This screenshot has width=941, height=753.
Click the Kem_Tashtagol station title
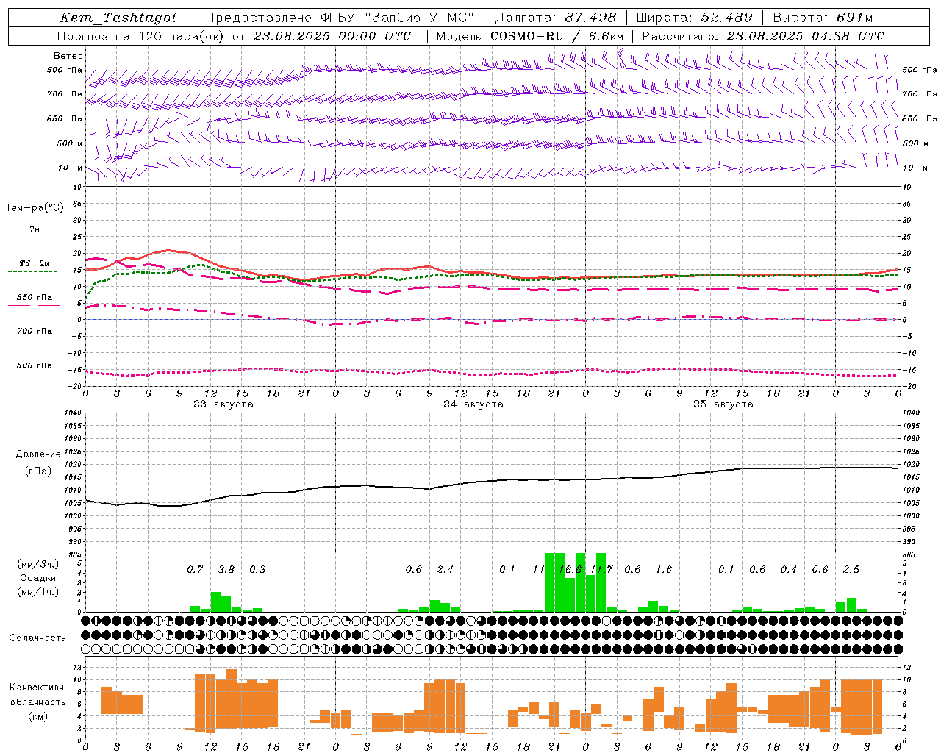coord(118,18)
